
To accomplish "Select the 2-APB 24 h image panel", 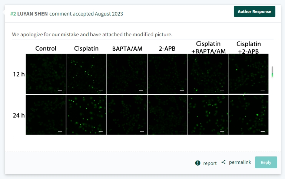I will point(168,115).
